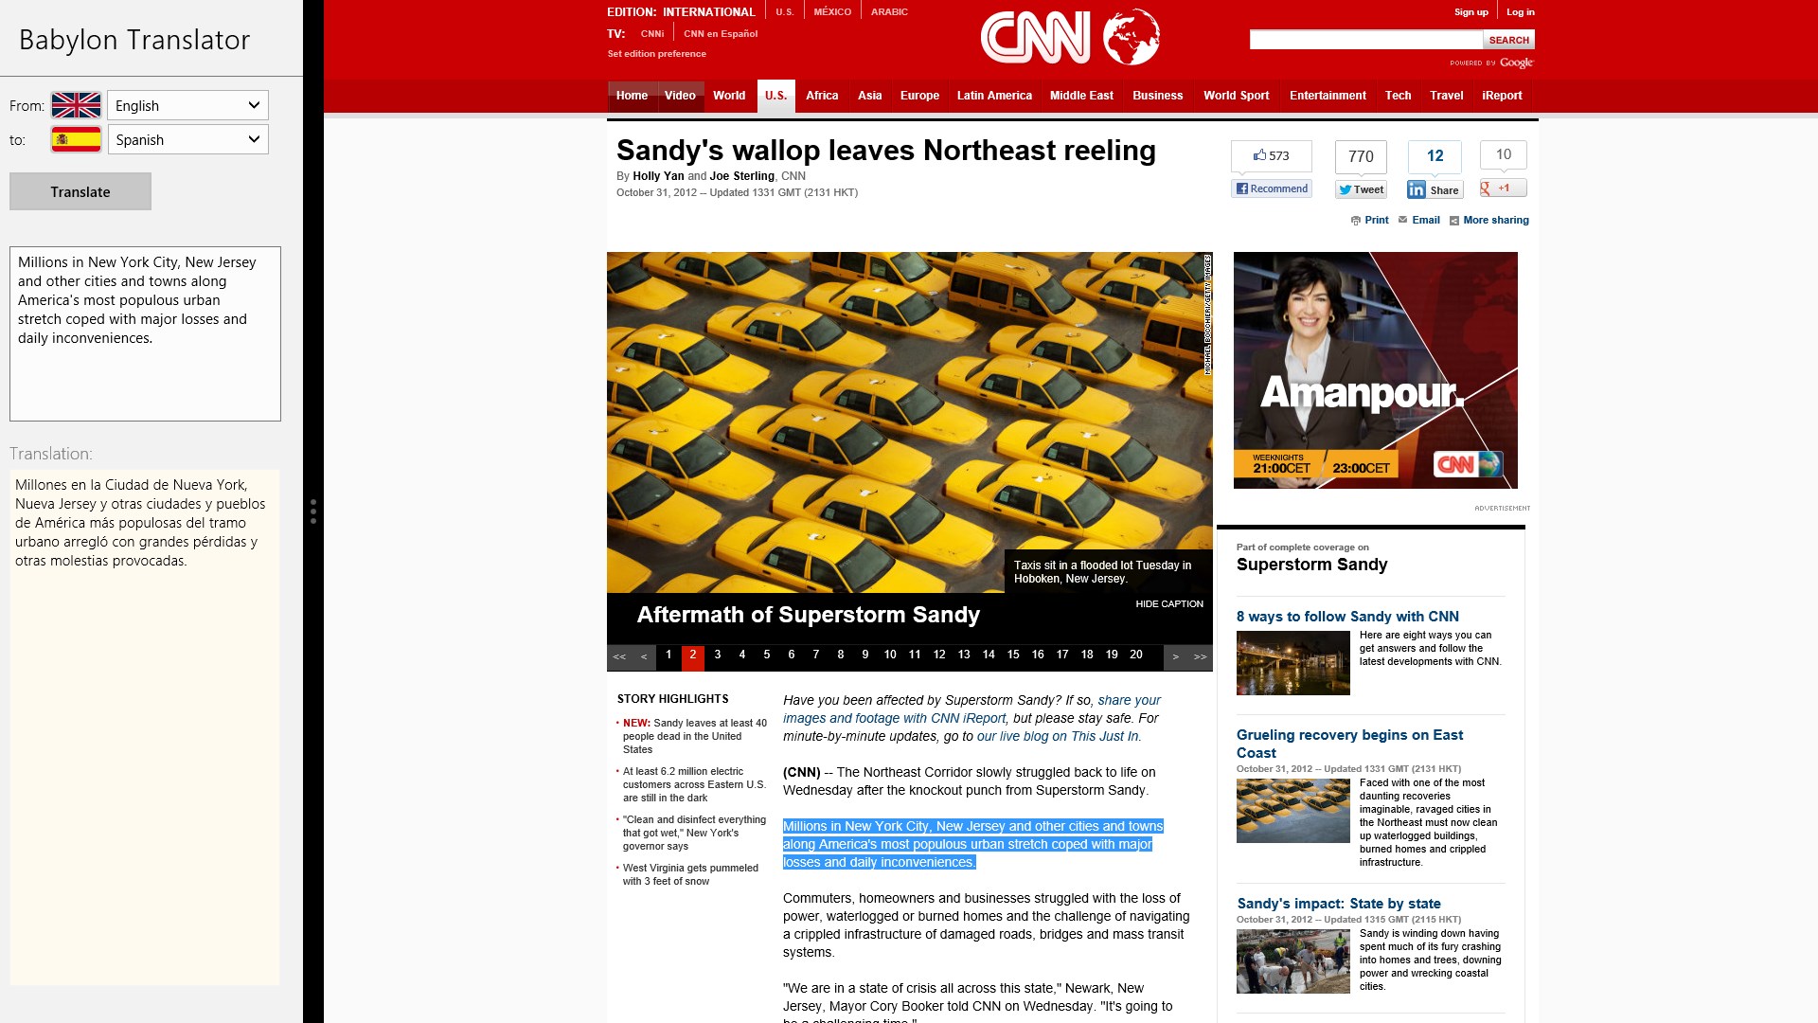The width and height of the screenshot is (1818, 1023).
Task: Click the Twitter Tweet button
Action: [x=1361, y=189]
